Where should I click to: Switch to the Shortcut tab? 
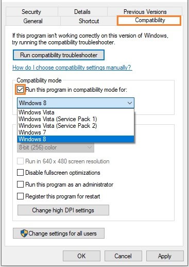pos(89,21)
